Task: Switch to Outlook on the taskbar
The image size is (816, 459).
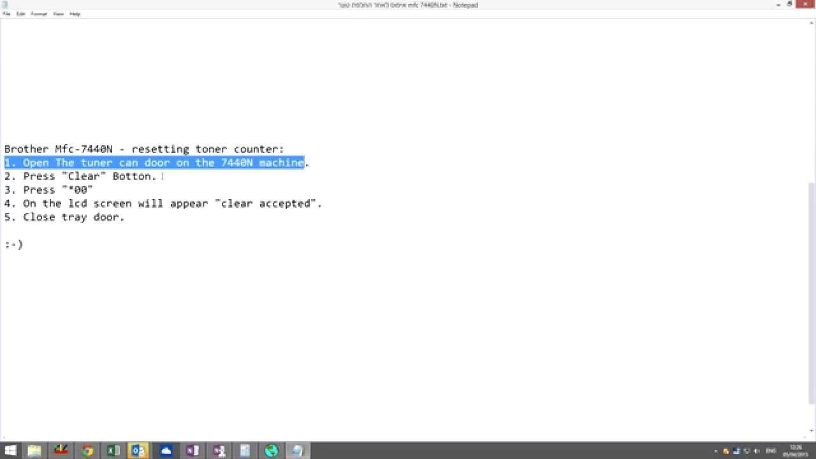Action: coord(139,451)
